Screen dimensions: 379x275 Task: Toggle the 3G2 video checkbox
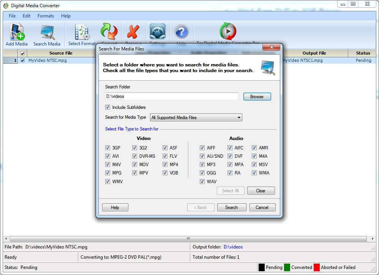(135, 148)
